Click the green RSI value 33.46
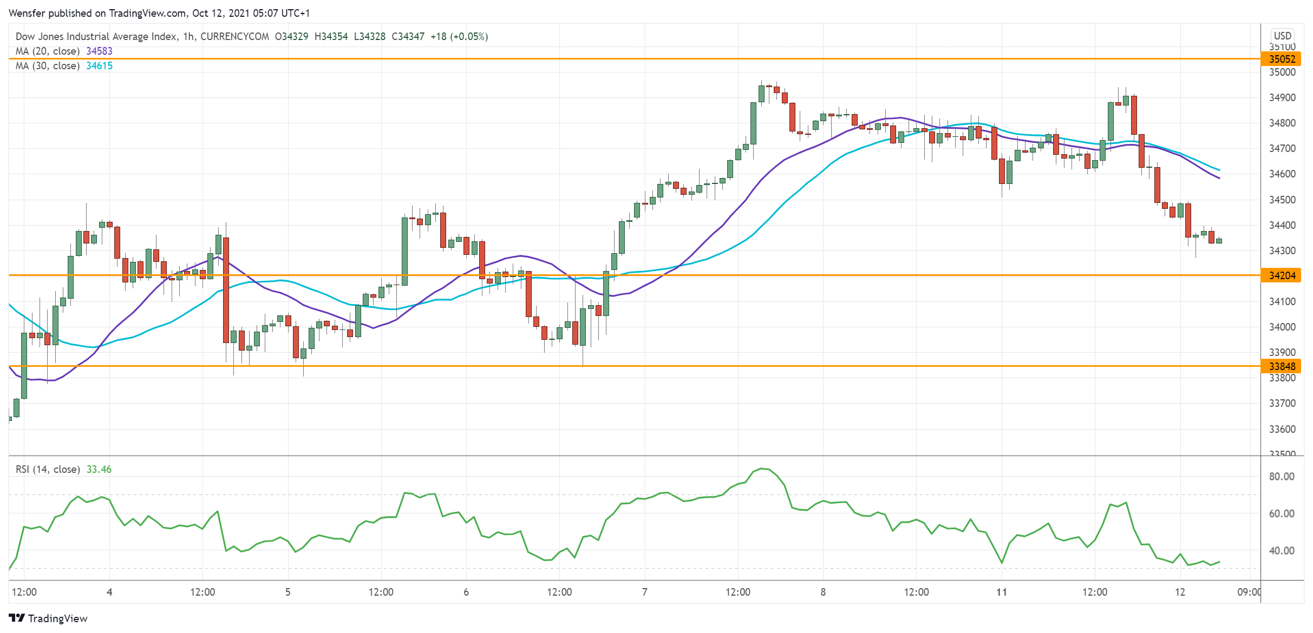The image size is (1313, 633). [99, 469]
